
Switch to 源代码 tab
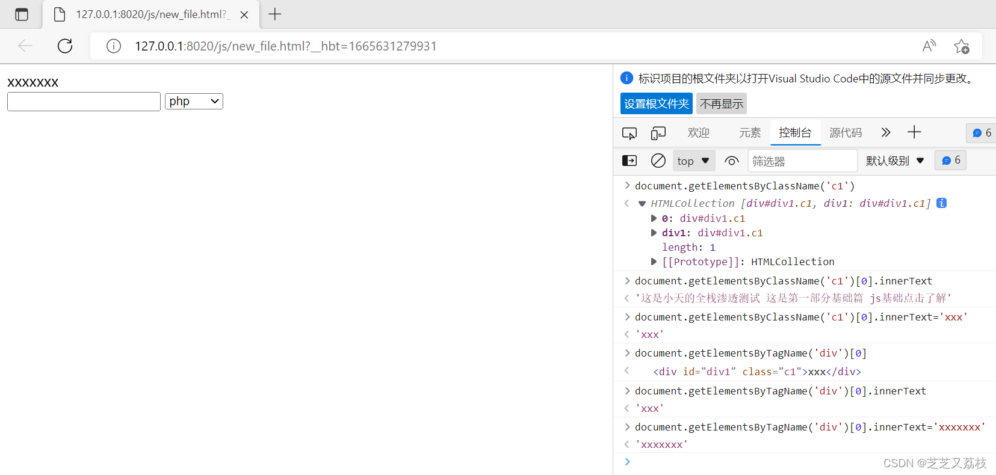click(x=846, y=133)
